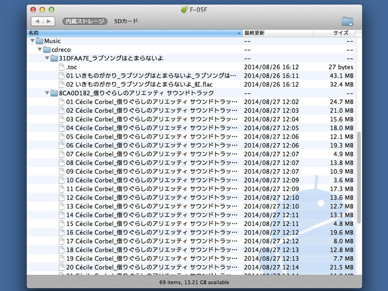The image size is (388, 291).
Task: Select file name 19 Cécile Corbel track
Action: click(x=151, y=258)
